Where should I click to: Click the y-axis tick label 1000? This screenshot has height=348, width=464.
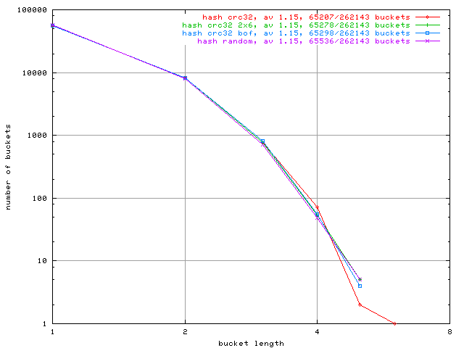pyautogui.click(x=37, y=136)
